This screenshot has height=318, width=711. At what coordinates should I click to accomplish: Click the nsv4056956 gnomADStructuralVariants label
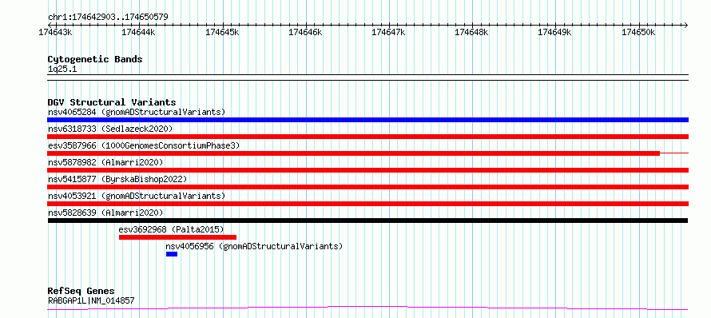point(254,246)
